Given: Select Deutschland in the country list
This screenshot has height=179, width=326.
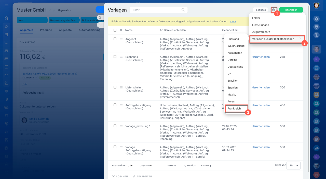Looking at the screenshot, I should 236,67.
